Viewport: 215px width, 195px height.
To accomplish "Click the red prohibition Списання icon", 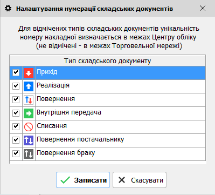I will click(29, 127).
